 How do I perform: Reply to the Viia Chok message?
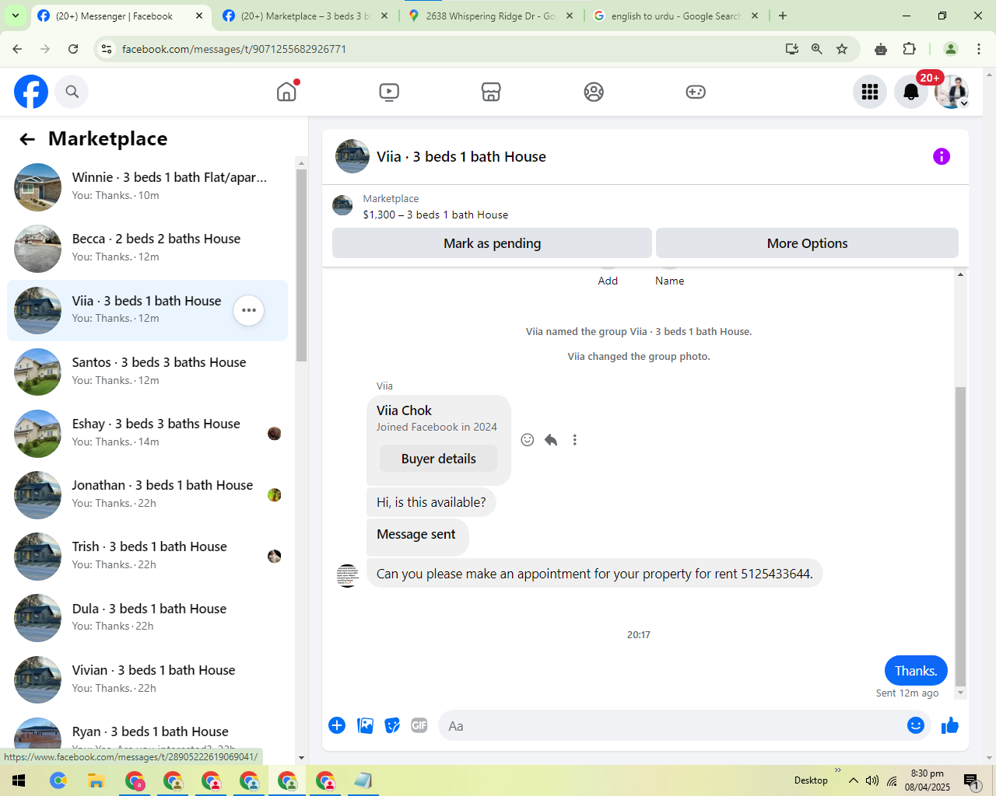551,440
